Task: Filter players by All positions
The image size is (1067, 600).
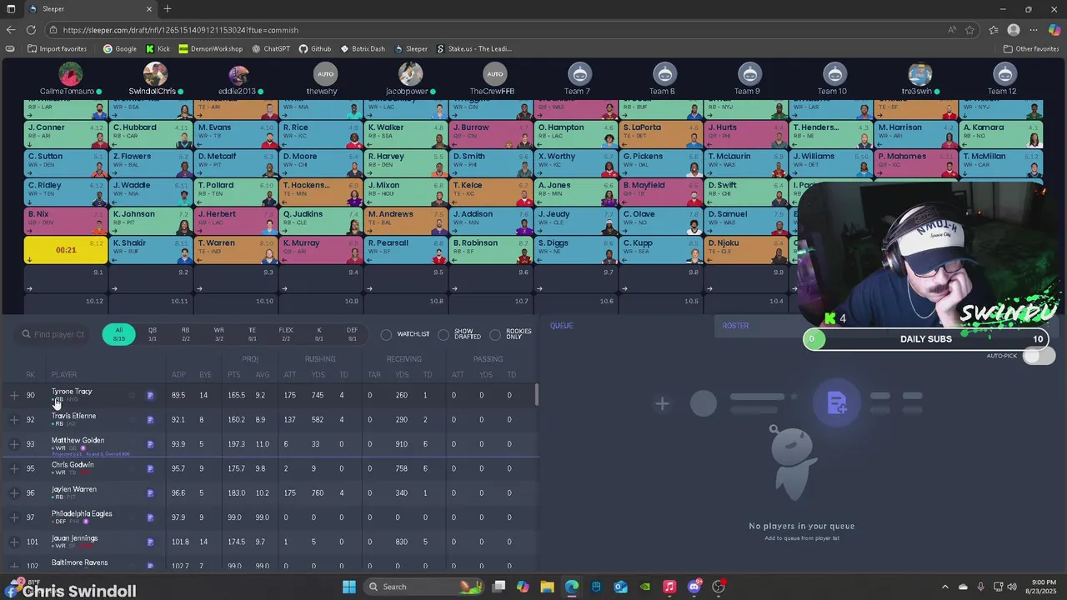Action: click(119, 334)
